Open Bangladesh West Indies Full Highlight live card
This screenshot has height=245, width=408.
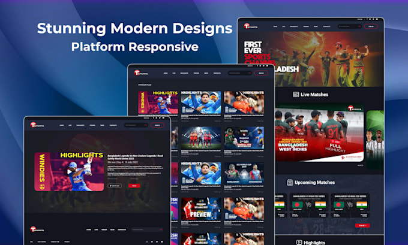point(319,133)
